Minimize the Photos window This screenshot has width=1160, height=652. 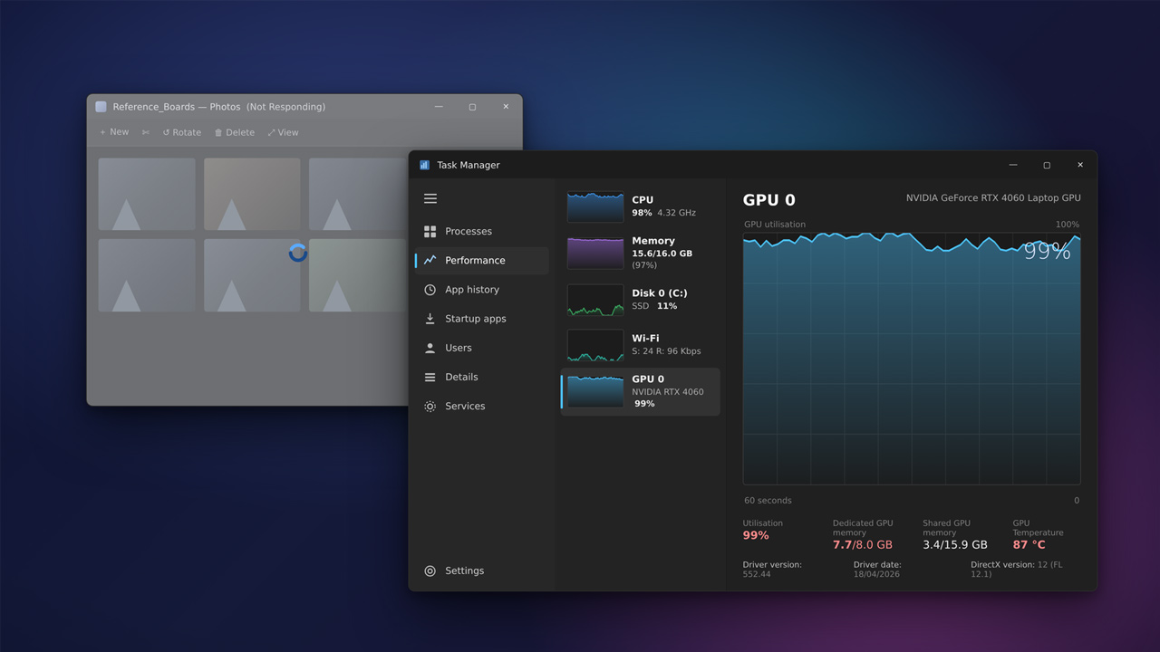pyautogui.click(x=439, y=107)
